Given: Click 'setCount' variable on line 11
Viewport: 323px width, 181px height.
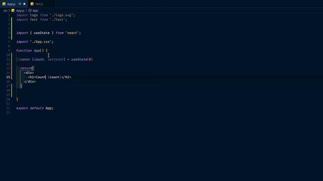Looking at the screenshot, I should coord(56,59).
